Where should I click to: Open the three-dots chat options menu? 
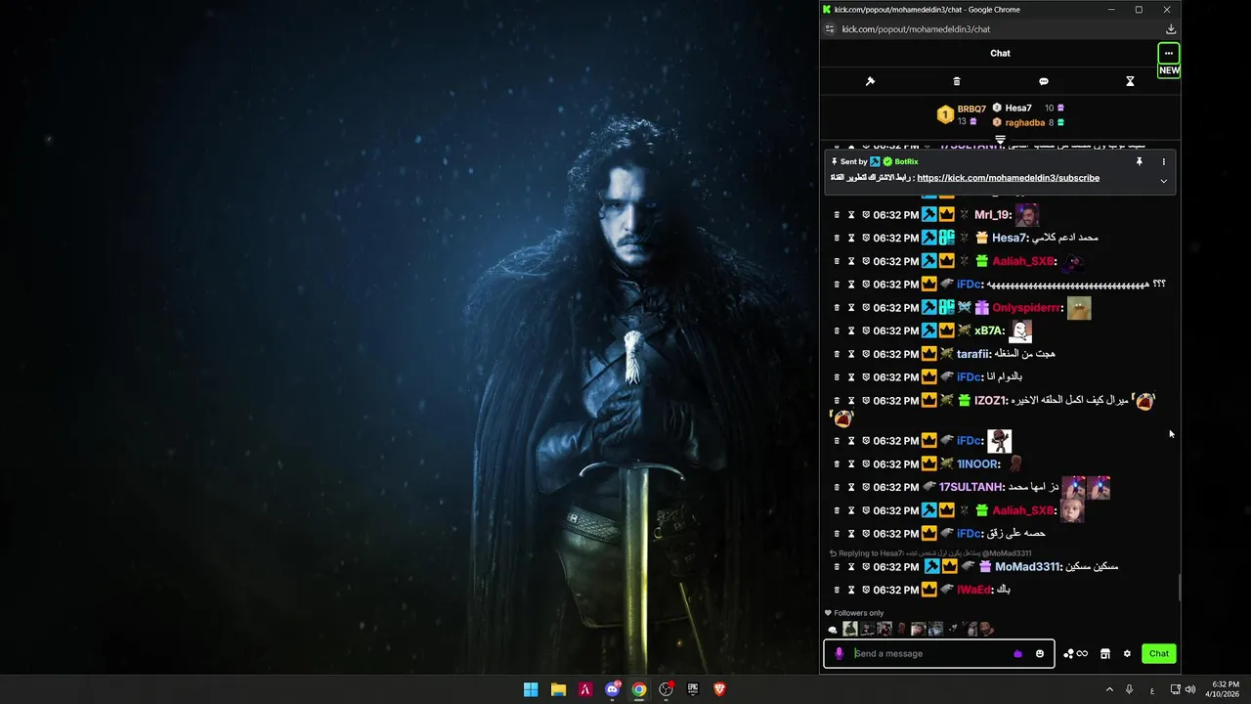(1168, 53)
